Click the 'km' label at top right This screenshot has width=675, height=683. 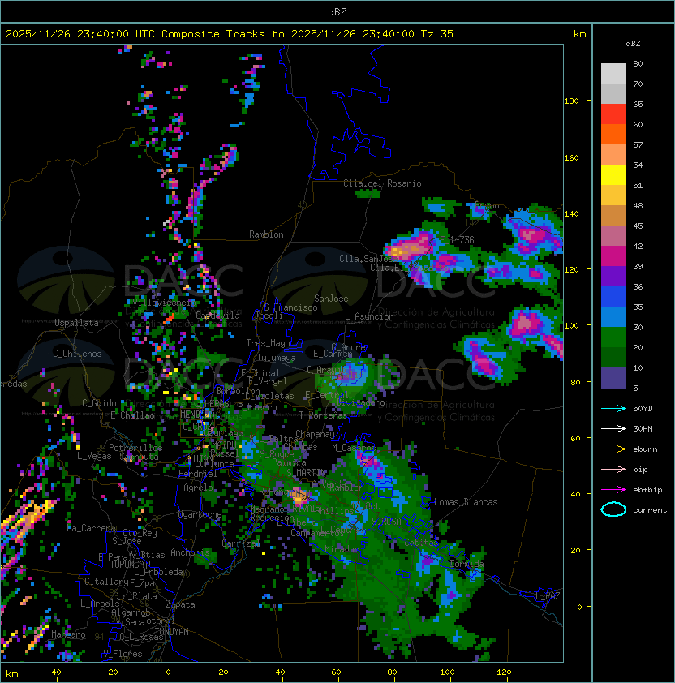point(579,34)
